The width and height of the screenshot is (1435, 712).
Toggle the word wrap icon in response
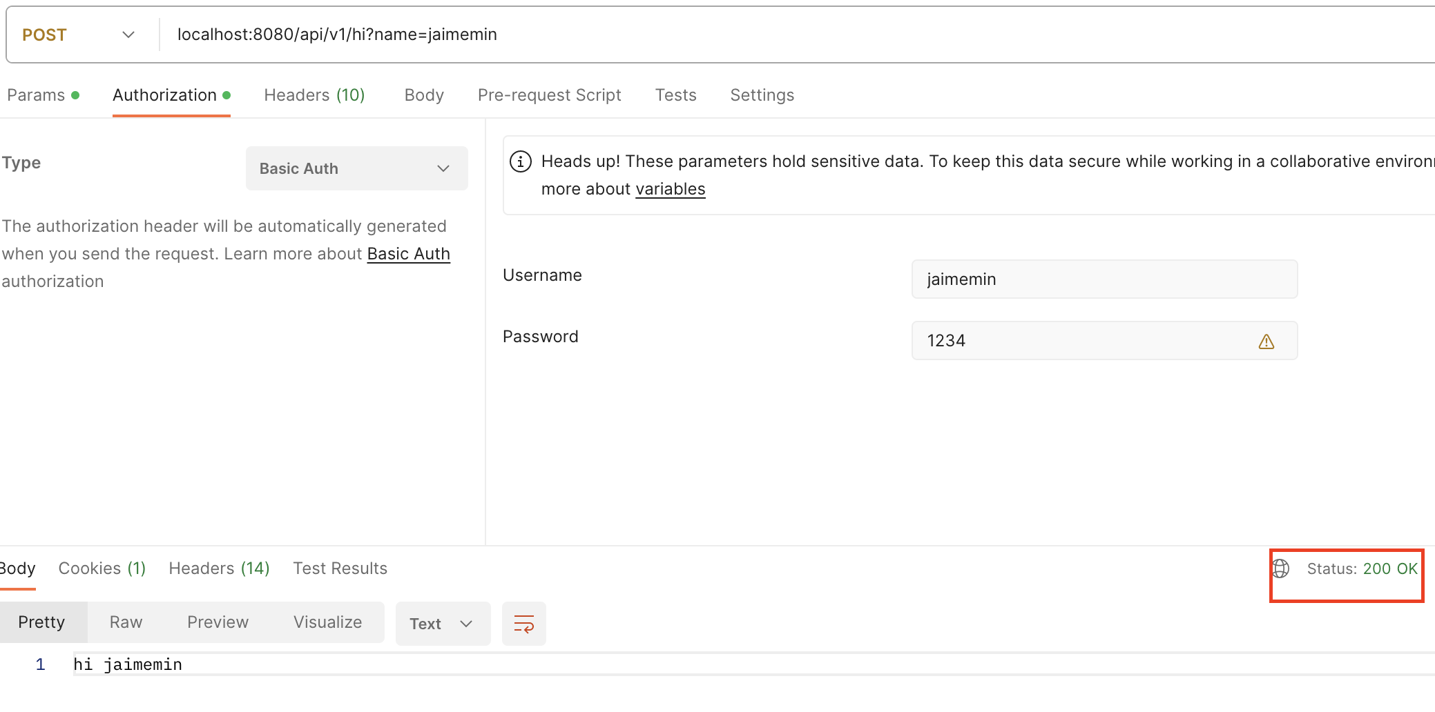pos(523,624)
